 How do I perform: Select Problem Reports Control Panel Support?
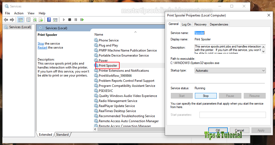(x=127, y=81)
